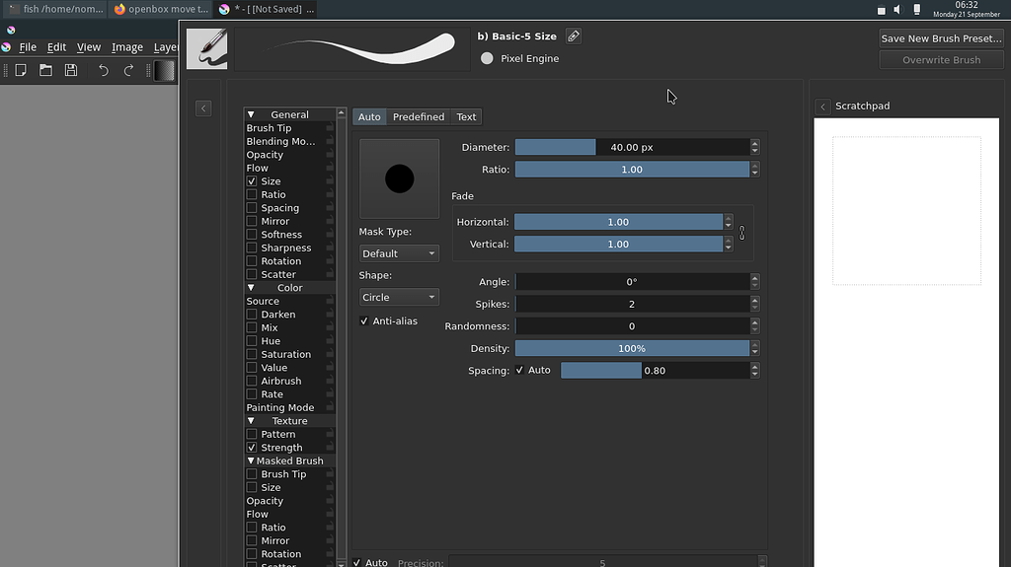This screenshot has width=1011, height=567.
Task: Click the Density slider bar
Action: pos(632,348)
